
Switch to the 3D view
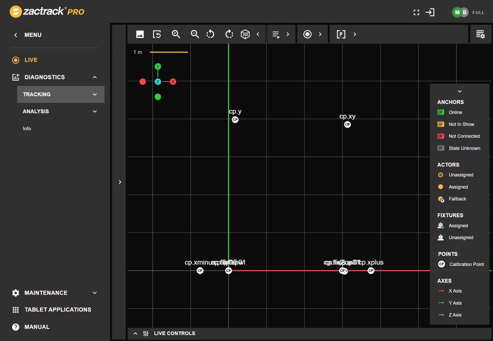pyautogui.click(x=245, y=34)
